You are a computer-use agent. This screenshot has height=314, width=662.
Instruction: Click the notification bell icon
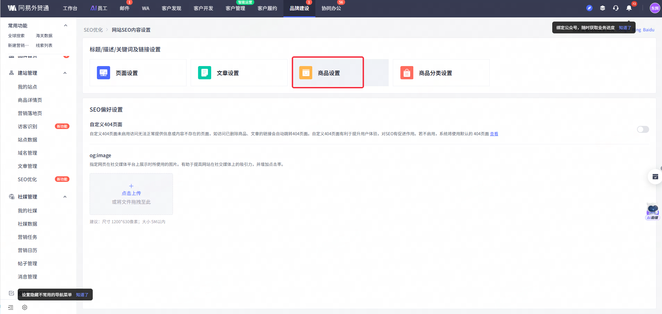click(x=629, y=8)
